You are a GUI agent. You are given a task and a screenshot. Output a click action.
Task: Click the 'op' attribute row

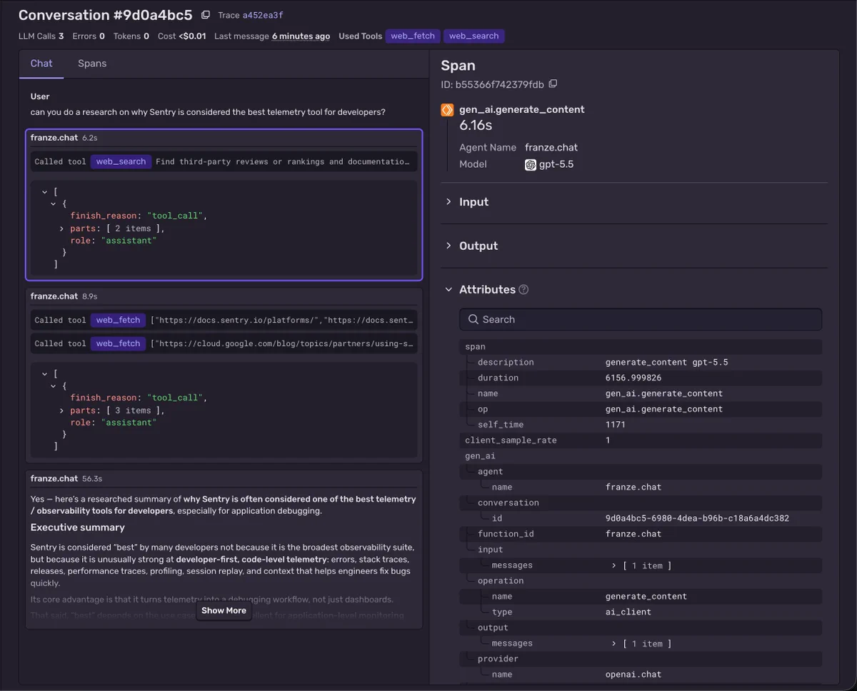point(641,409)
